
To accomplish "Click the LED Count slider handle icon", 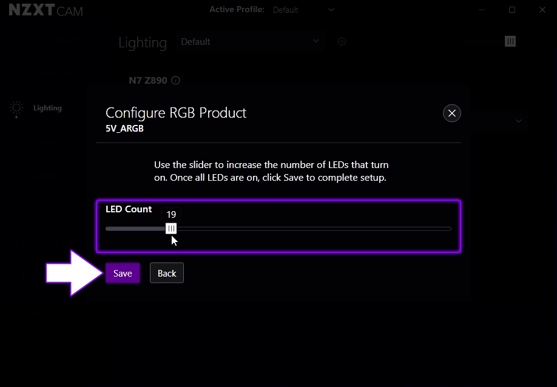I will (171, 229).
